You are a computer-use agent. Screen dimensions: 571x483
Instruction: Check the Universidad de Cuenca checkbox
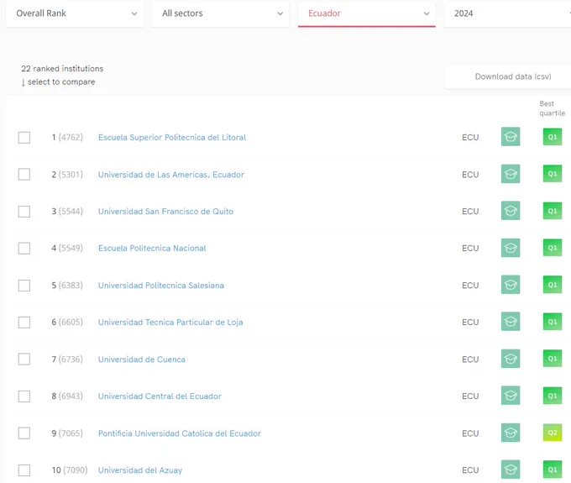coord(24,360)
